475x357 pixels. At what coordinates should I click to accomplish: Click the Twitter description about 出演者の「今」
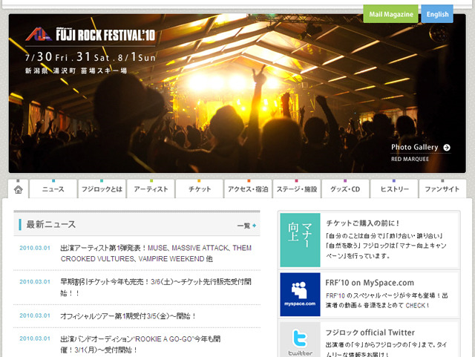click(386, 350)
